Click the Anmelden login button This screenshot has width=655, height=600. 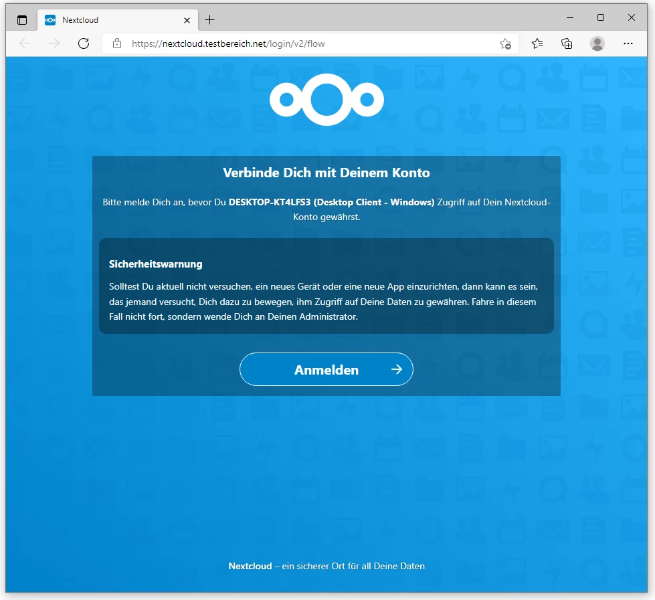click(x=326, y=369)
